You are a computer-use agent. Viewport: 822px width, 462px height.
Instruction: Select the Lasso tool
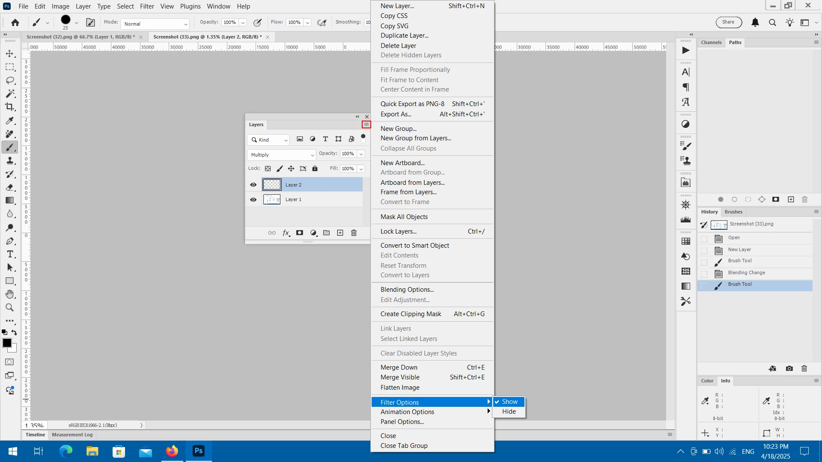[x=10, y=80]
